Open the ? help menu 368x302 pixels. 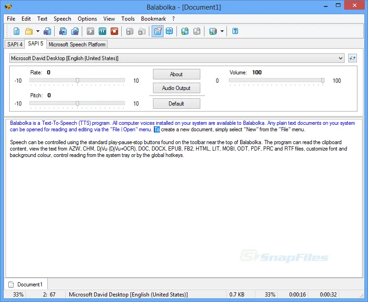pyautogui.click(x=174, y=19)
